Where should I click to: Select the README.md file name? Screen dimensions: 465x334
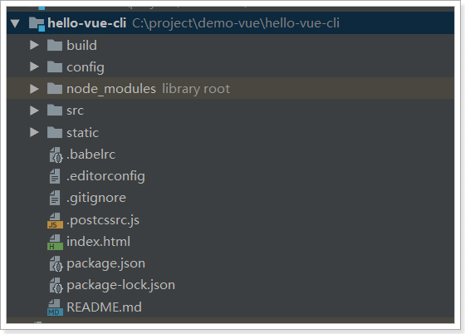pyautogui.click(x=104, y=307)
